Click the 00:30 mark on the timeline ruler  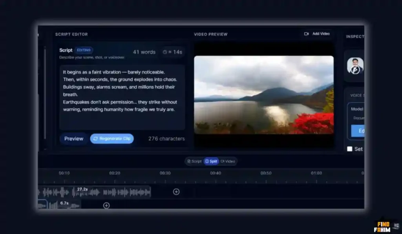coord(165,173)
